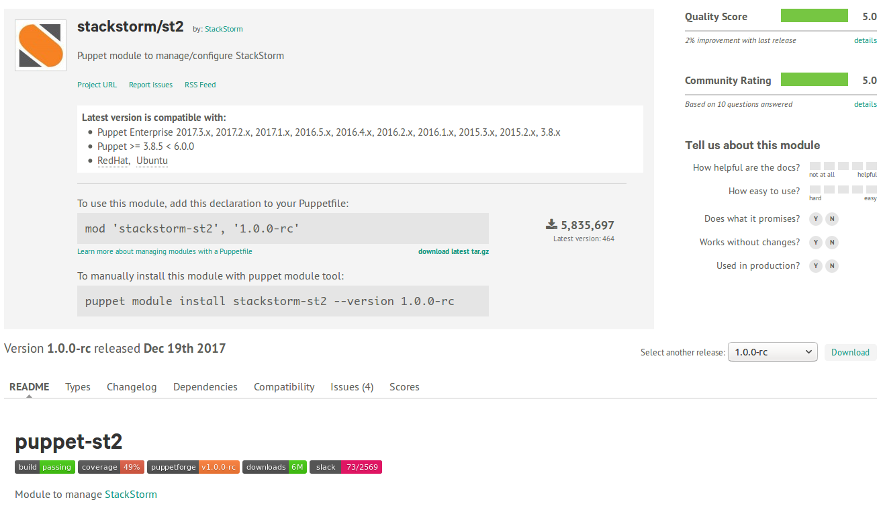Open Quality Score details link
881x508 pixels.
pyautogui.click(x=865, y=40)
